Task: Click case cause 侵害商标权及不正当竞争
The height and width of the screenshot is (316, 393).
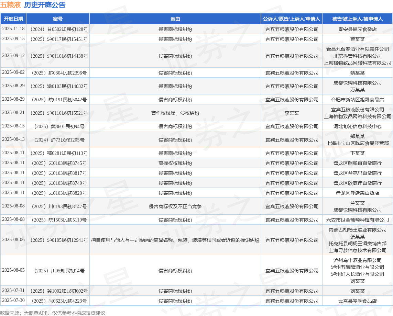Action: tap(175, 206)
